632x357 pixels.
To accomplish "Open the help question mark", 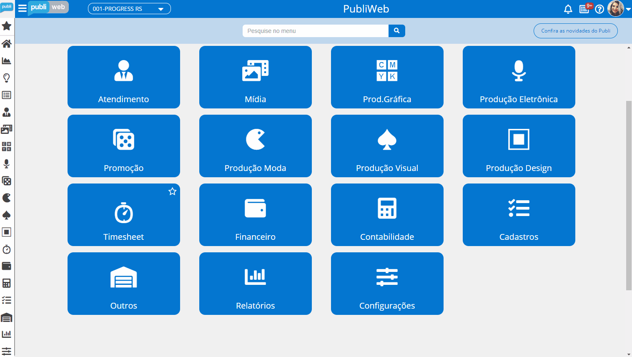I will pos(599,9).
